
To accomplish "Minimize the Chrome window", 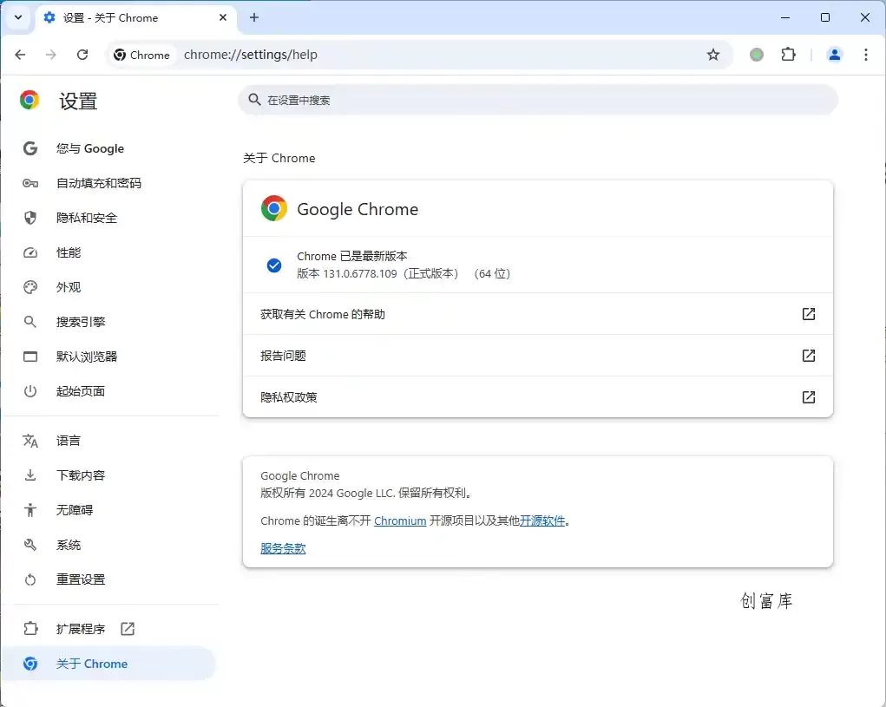I will point(785,17).
